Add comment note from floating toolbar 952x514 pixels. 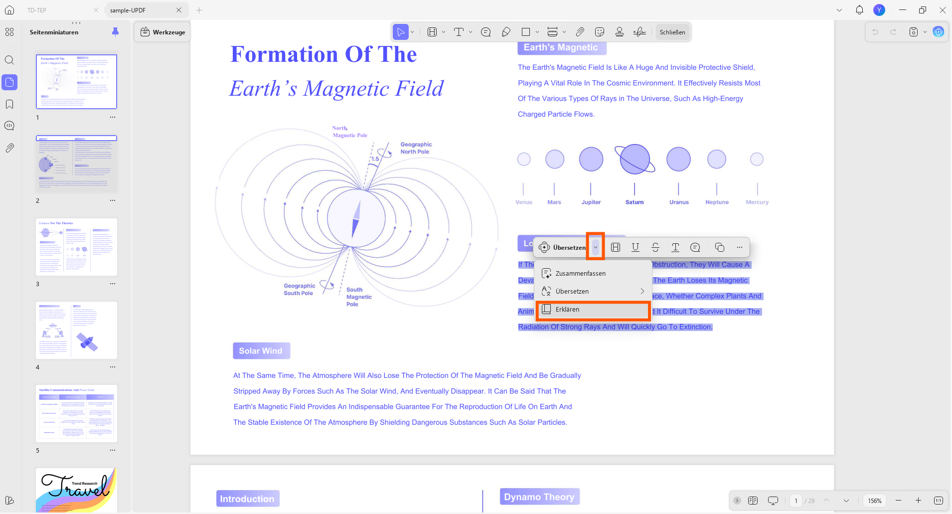(695, 247)
